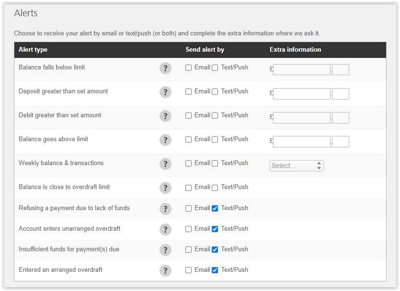
Task: Open help for Balance falls below limit
Action: (x=165, y=68)
